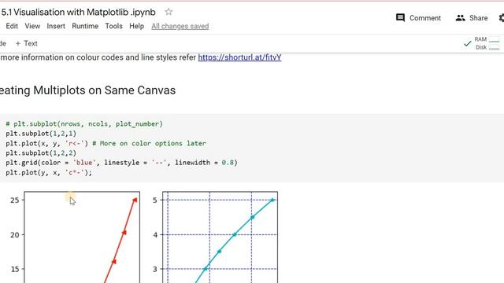
Task: Open the Help menu
Action: 136,26
